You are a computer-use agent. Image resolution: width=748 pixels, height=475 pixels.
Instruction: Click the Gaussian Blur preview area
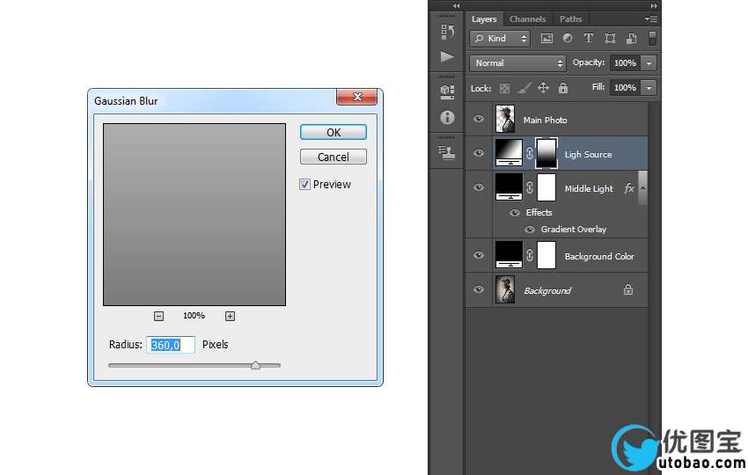point(194,215)
